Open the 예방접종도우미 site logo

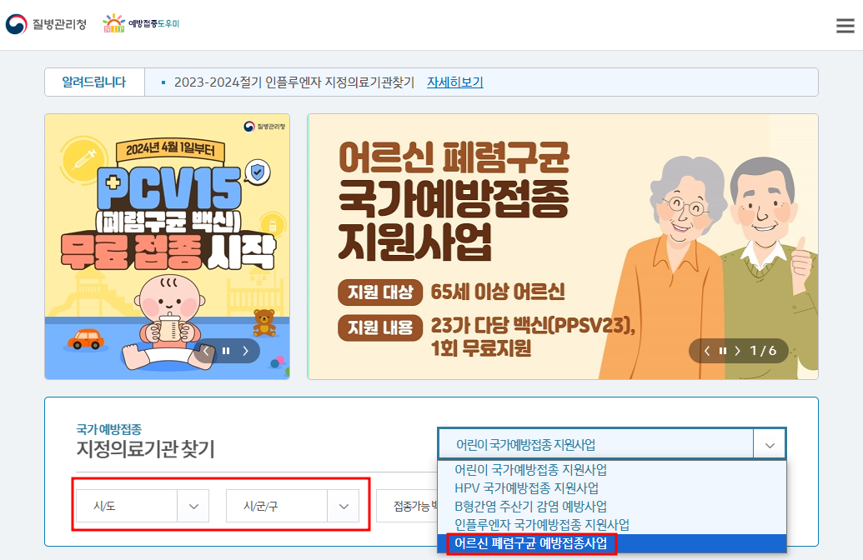click(x=139, y=22)
